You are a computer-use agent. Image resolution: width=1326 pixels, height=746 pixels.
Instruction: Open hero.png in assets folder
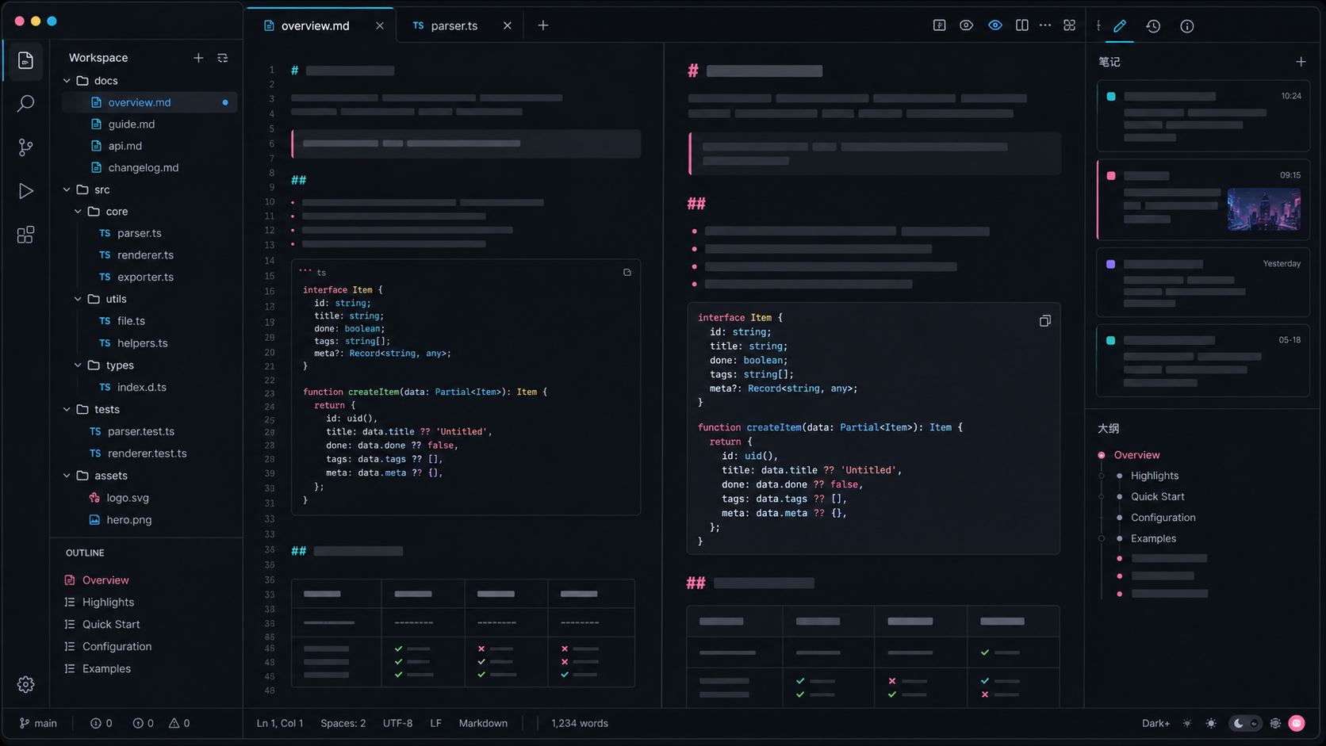(129, 520)
